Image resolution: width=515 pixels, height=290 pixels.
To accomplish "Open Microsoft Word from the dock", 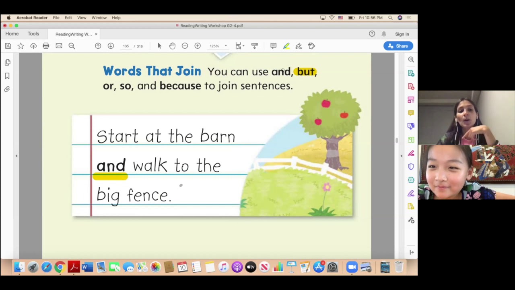I will (x=87, y=267).
